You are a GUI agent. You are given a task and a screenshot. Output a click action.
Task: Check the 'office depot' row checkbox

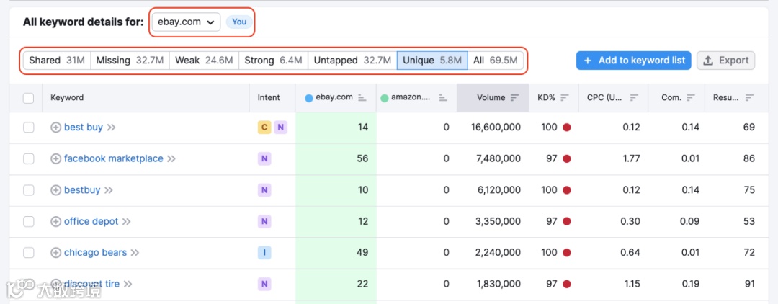[x=29, y=222]
